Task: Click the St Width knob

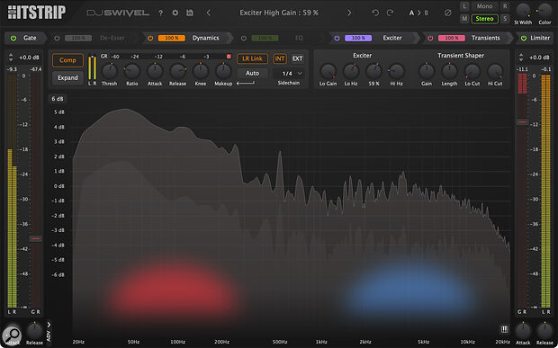Action: (x=523, y=10)
